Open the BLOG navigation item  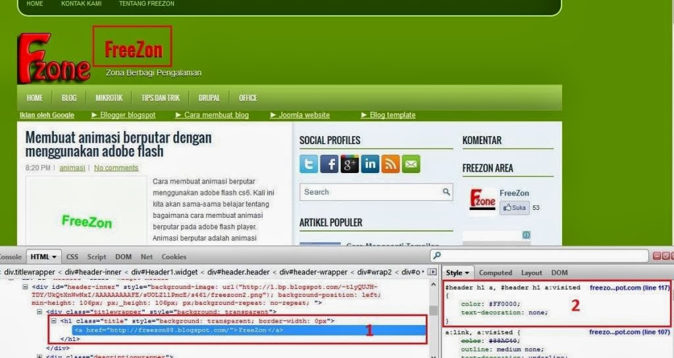click(69, 98)
